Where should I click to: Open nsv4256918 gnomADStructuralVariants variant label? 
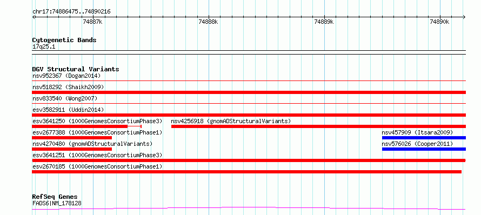pyautogui.click(x=231, y=121)
